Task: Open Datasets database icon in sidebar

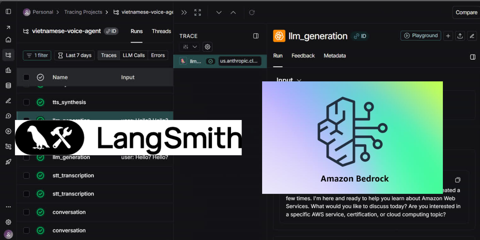Action: 8,85
